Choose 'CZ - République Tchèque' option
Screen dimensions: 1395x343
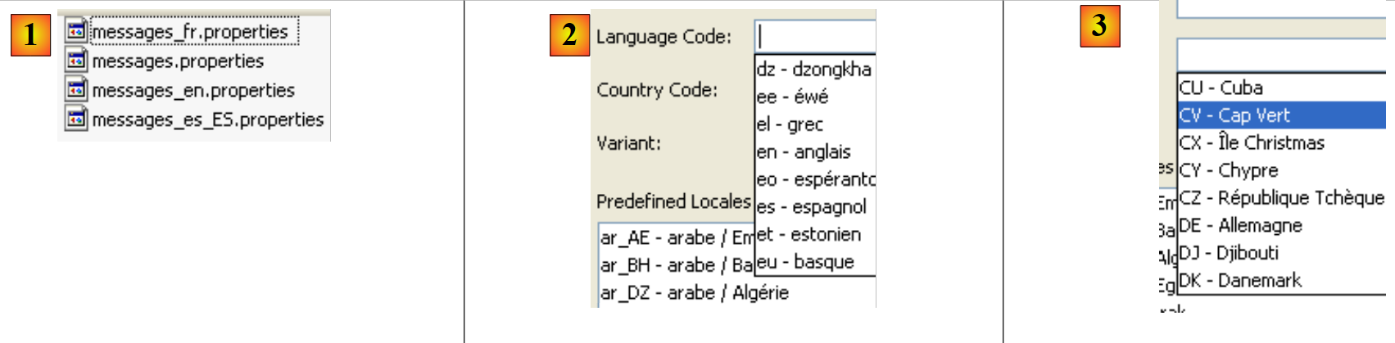(x=1280, y=198)
